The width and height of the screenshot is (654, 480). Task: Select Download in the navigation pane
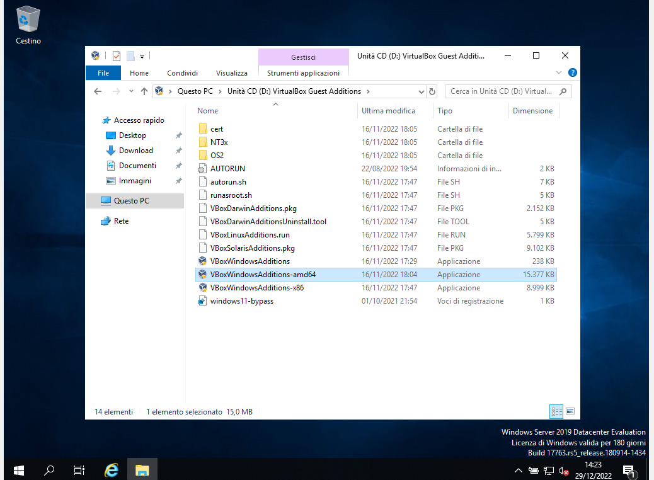click(x=135, y=150)
